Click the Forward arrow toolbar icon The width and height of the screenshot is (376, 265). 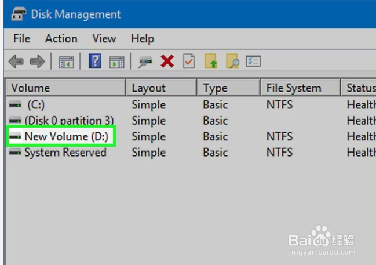click(37, 61)
